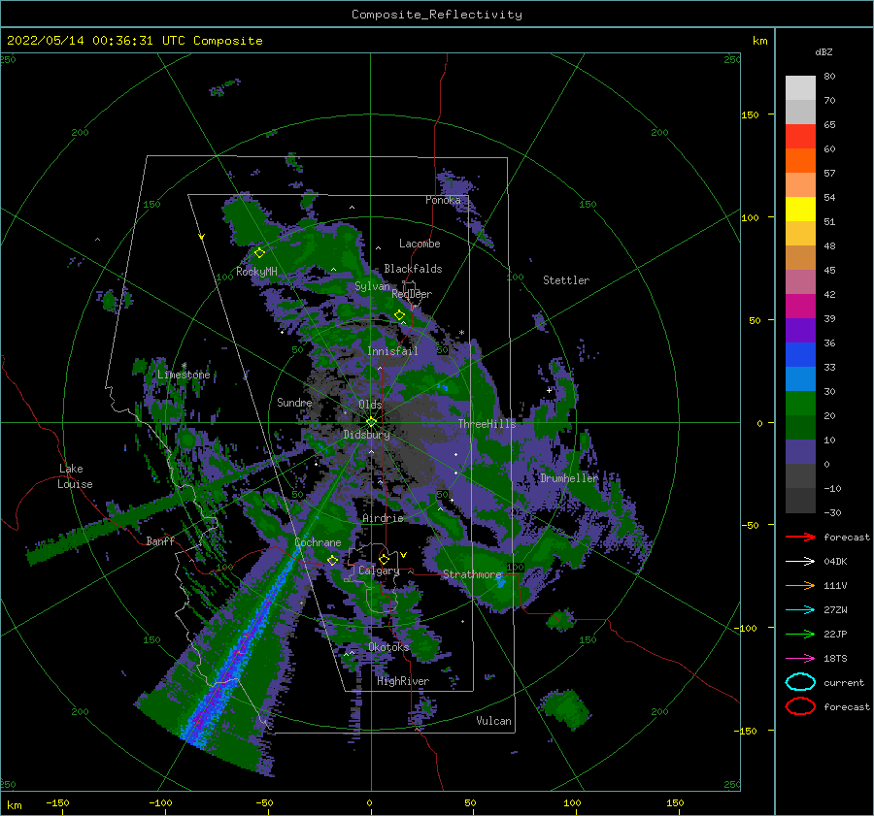Click the Ponoka map label
Image resolution: width=874 pixels, height=816 pixels.
pos(443,200)
